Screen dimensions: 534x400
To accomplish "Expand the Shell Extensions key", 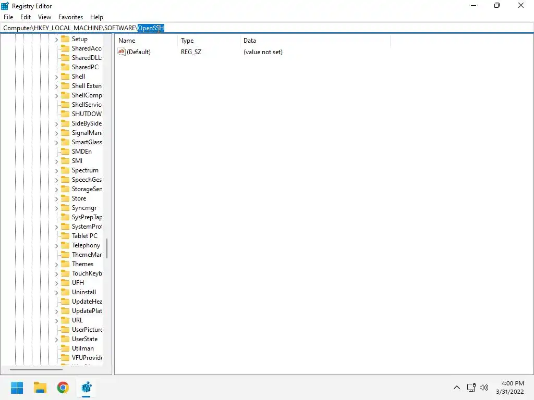I will coord(56,86).
